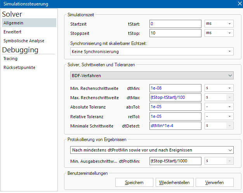The width and height of the screenshot is (243, 193).
Task: Open the tStop unit dropdown
Action: pyautogui.click(x=219, y=33)
